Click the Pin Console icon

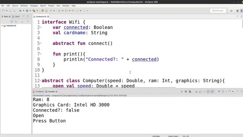point(219,92)
